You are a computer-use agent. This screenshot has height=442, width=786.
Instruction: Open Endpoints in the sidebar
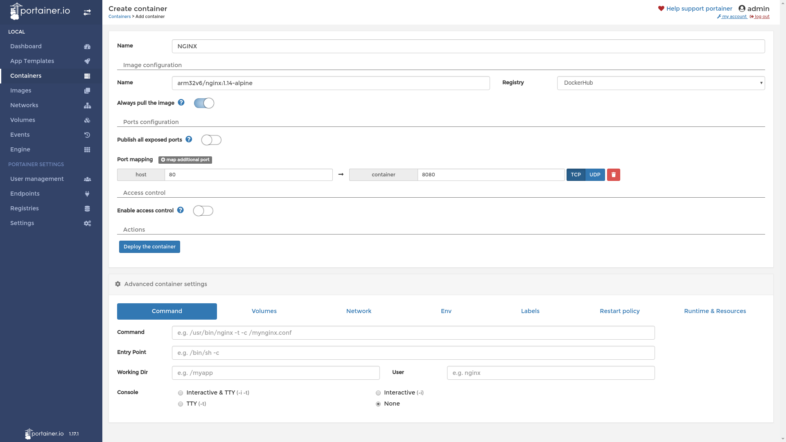tap(51, 194)
